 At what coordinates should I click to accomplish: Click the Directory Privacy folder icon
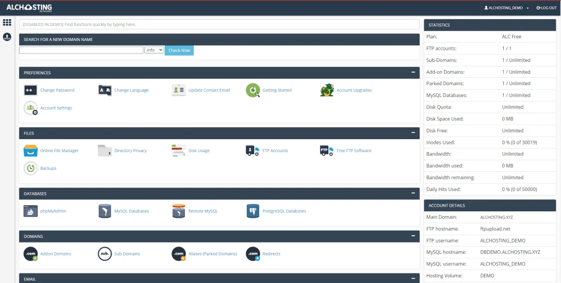click(105, 151)
